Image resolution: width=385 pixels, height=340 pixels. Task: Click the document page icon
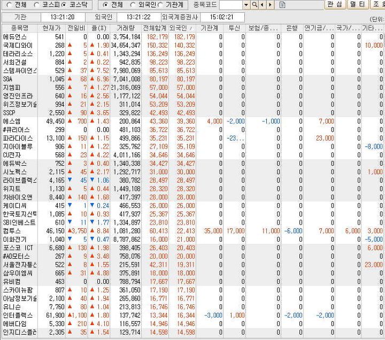282,5
